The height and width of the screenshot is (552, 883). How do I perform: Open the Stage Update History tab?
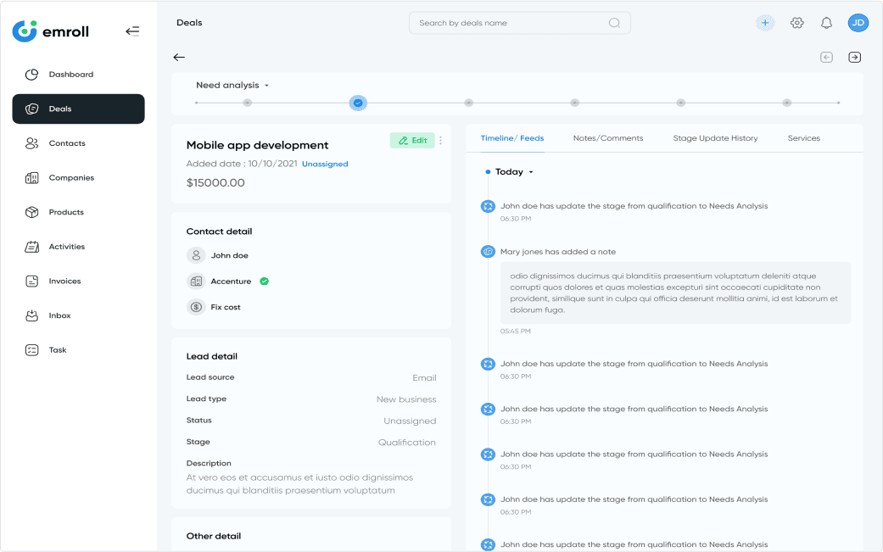coord(715,138)
